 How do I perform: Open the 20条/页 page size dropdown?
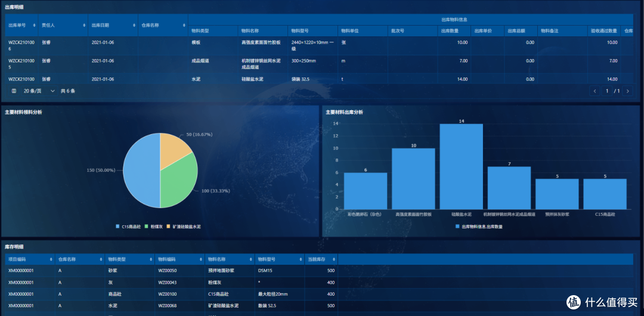39,91
